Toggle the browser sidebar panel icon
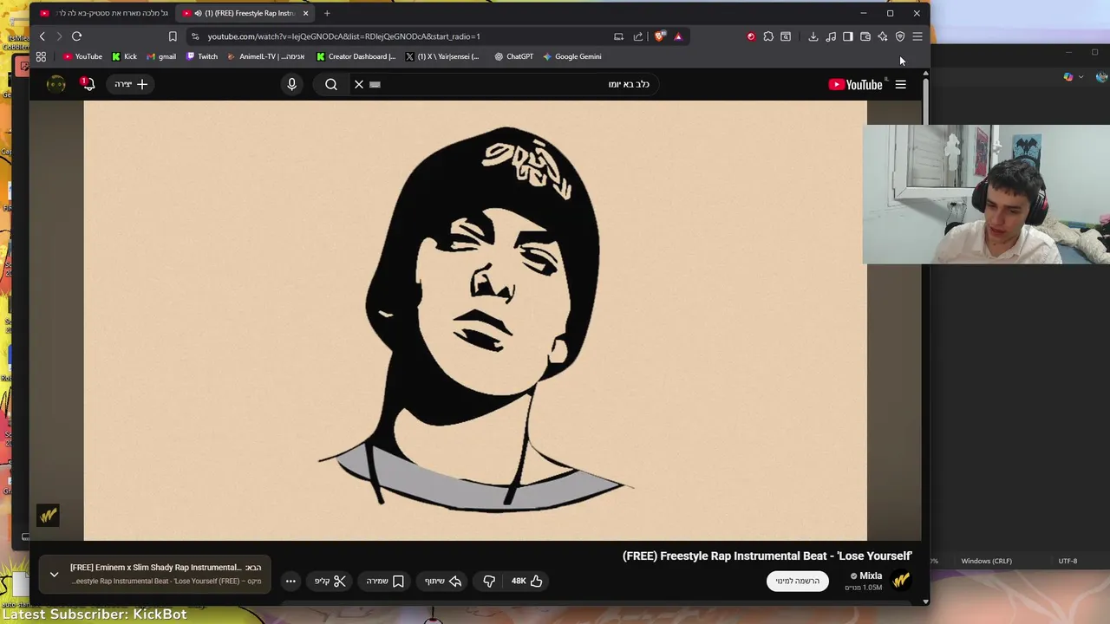 [848, 36]
